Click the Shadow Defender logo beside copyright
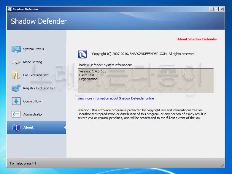Image resolution: width=232 pixels, height=174 pixels. pyautogui.click(x=82, y=54)
